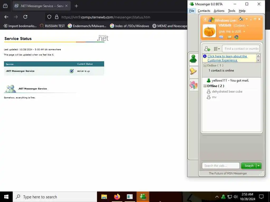Open the small menu arrow in the orange header
The width and height of the screenshot is (270, 202).
(247, 19)
